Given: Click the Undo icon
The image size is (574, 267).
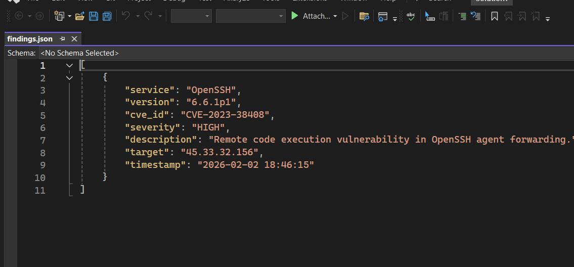Looking at the screenshot, I should 126,16.
